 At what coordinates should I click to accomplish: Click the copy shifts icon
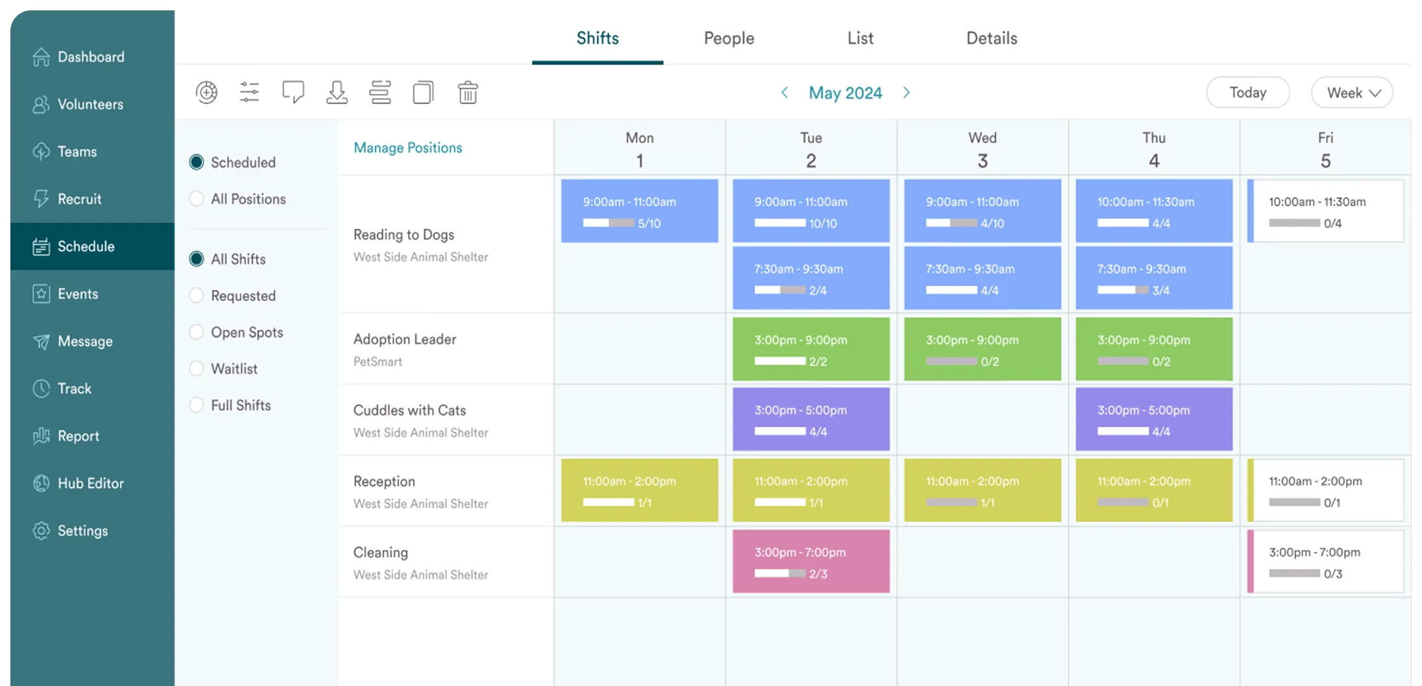423,92
